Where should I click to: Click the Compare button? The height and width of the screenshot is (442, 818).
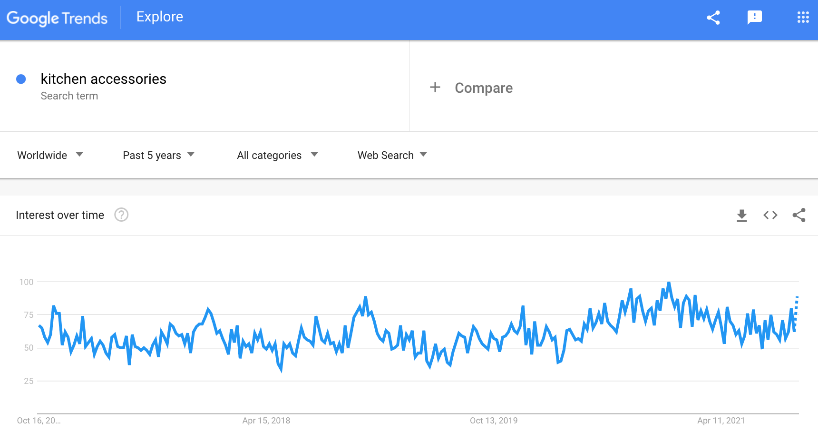point(483,88)
